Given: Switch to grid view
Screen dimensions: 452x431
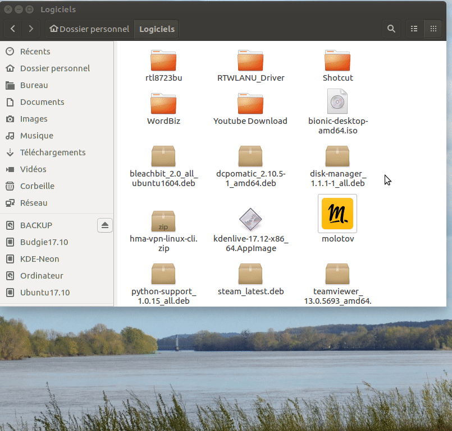Looking at the screenshot, I should coord(433,29).
